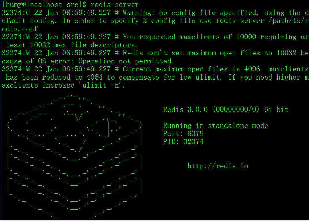This screenshot has width=309, height=221.
Task: Click the http://redis.io link text
Action: click(x=218, y=166)
